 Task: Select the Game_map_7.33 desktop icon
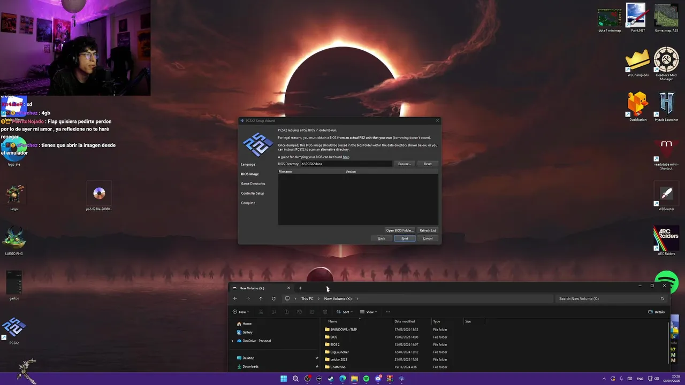tap(666, 18)
